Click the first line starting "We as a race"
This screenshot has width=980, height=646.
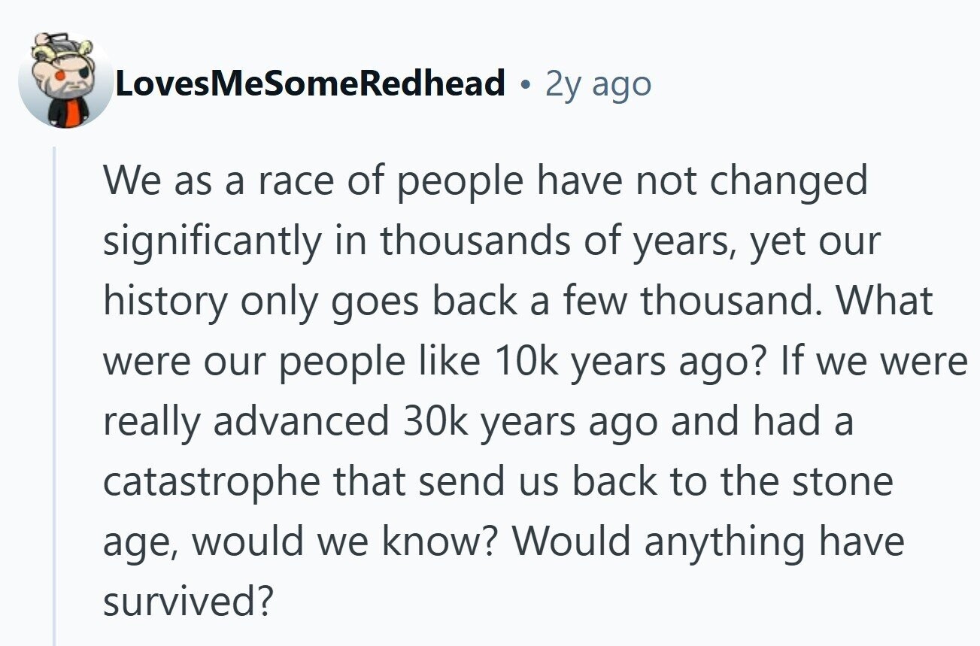(x=485, y=180)
